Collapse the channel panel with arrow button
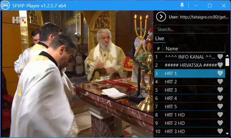Viewport: 231px width, 138px height. pyautogui.click(x=161, y=17)
